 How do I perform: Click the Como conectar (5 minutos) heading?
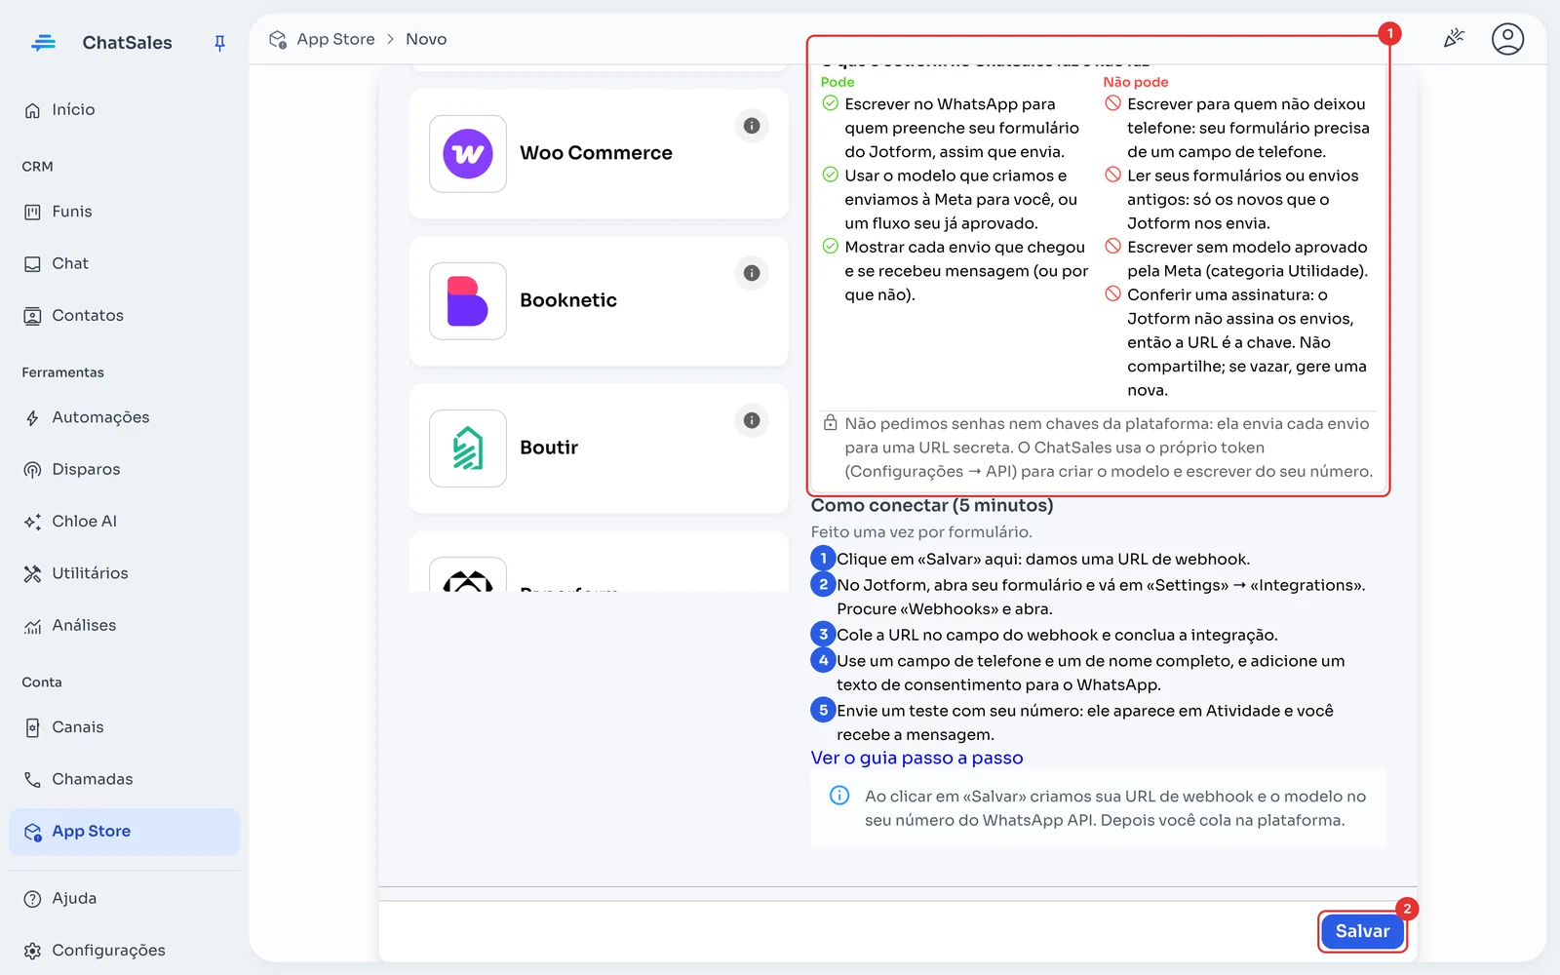click(x=932, y=505)
